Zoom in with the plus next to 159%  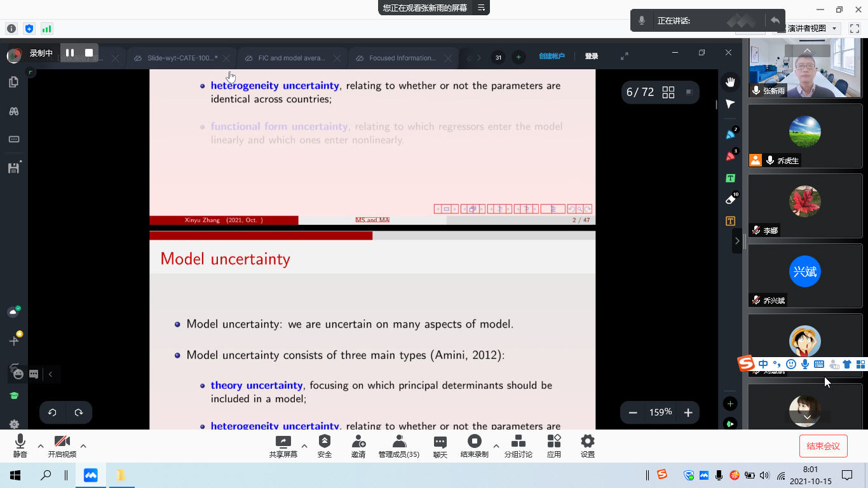click(x=688, y=413)
